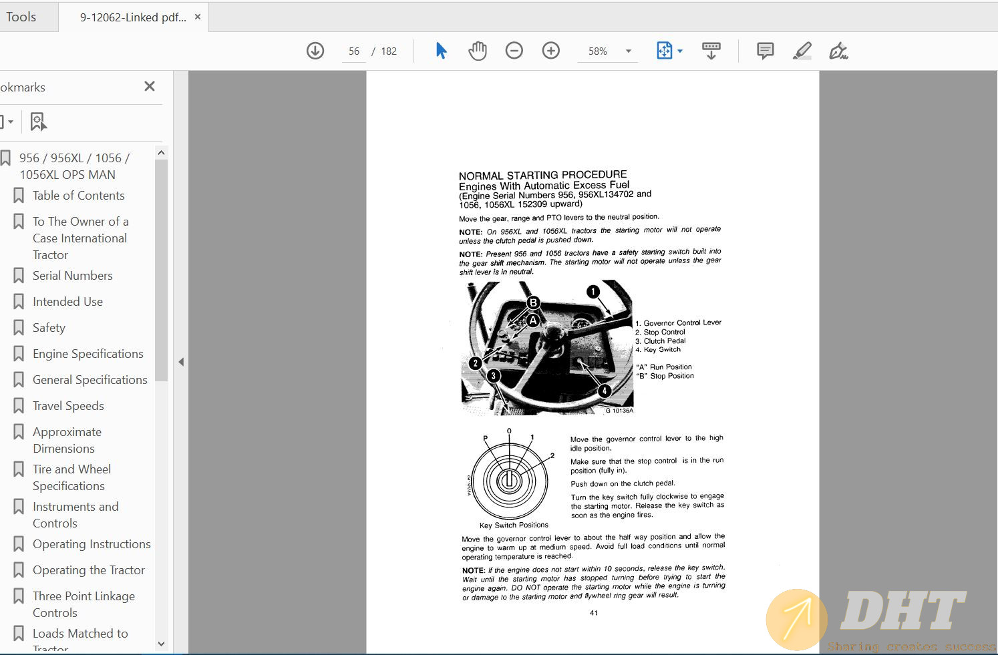Open the Sign document pen tool
Viewport: 998px width, 655px height.
838,51
